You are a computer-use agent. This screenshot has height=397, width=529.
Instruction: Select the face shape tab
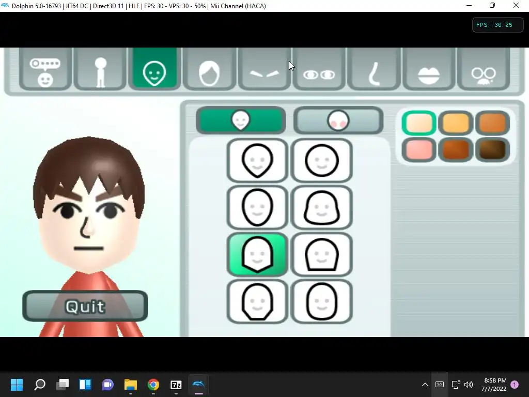point(154,69)
